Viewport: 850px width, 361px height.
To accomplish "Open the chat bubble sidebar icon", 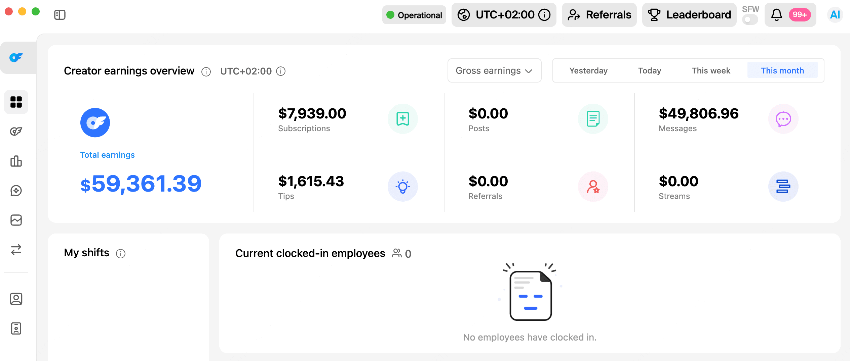I will pyautogui.click(x=16, y=191).
